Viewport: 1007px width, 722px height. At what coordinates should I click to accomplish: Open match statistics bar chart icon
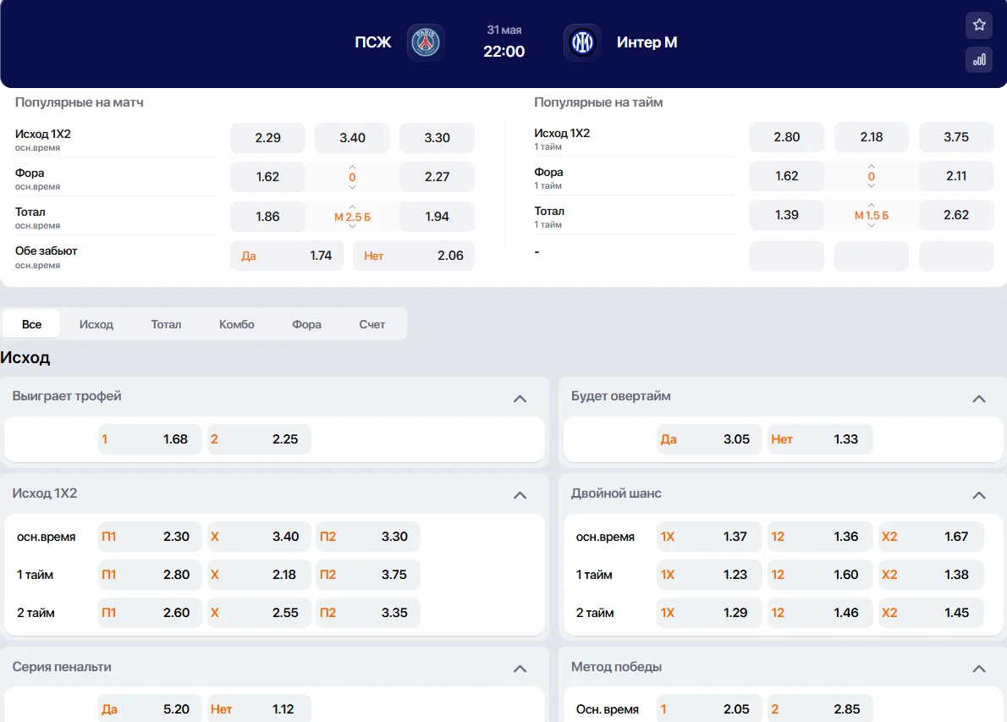tap(979, 59)
